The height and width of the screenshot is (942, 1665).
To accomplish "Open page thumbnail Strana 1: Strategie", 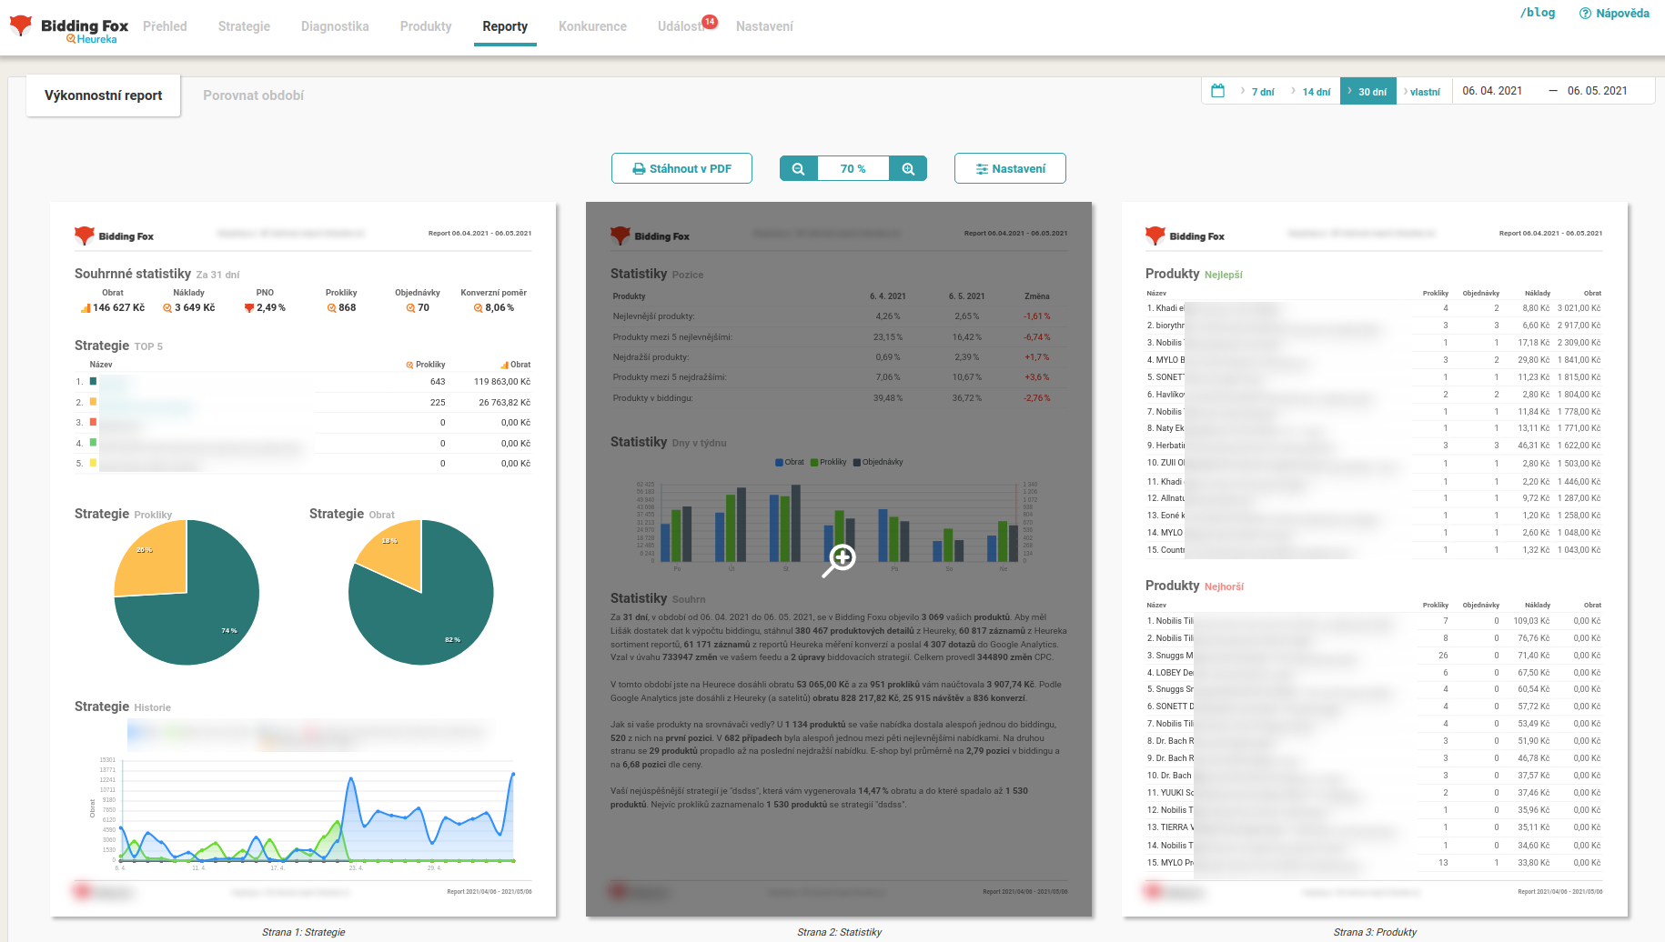I will tap(303, 559).
